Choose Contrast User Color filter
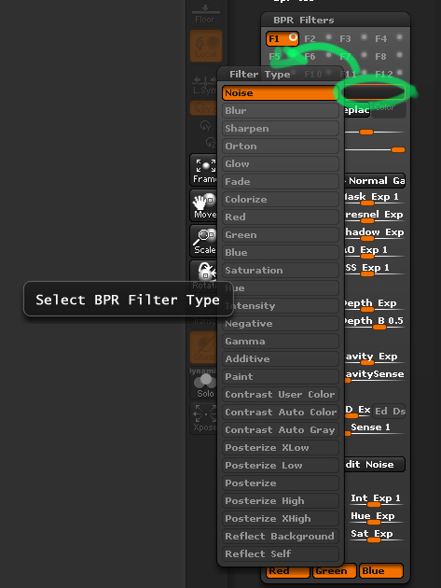The image size is (441, 588). pyautogui.click(x=281, y=395)
